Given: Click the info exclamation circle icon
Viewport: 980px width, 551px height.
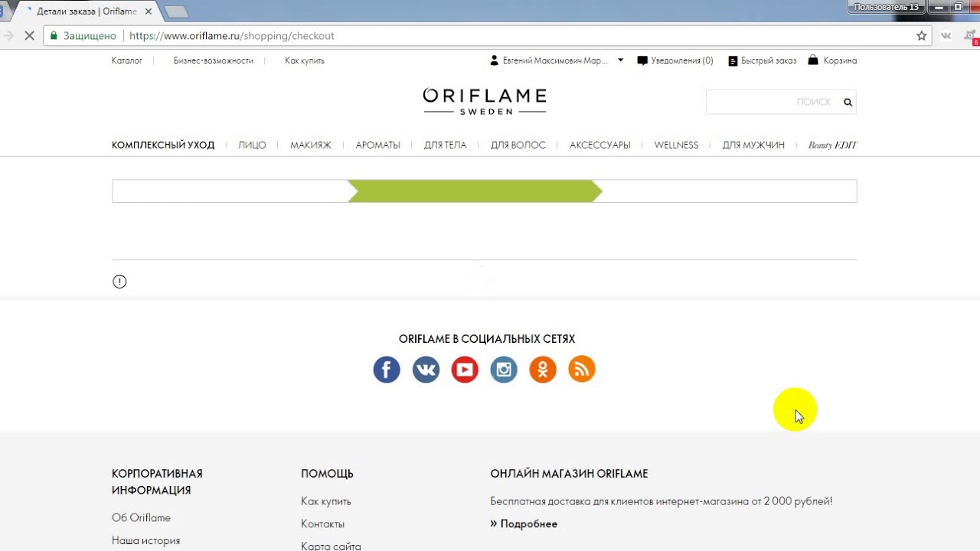Looking at the screenshot, I should pyautogui.click(x=119, y=282).
